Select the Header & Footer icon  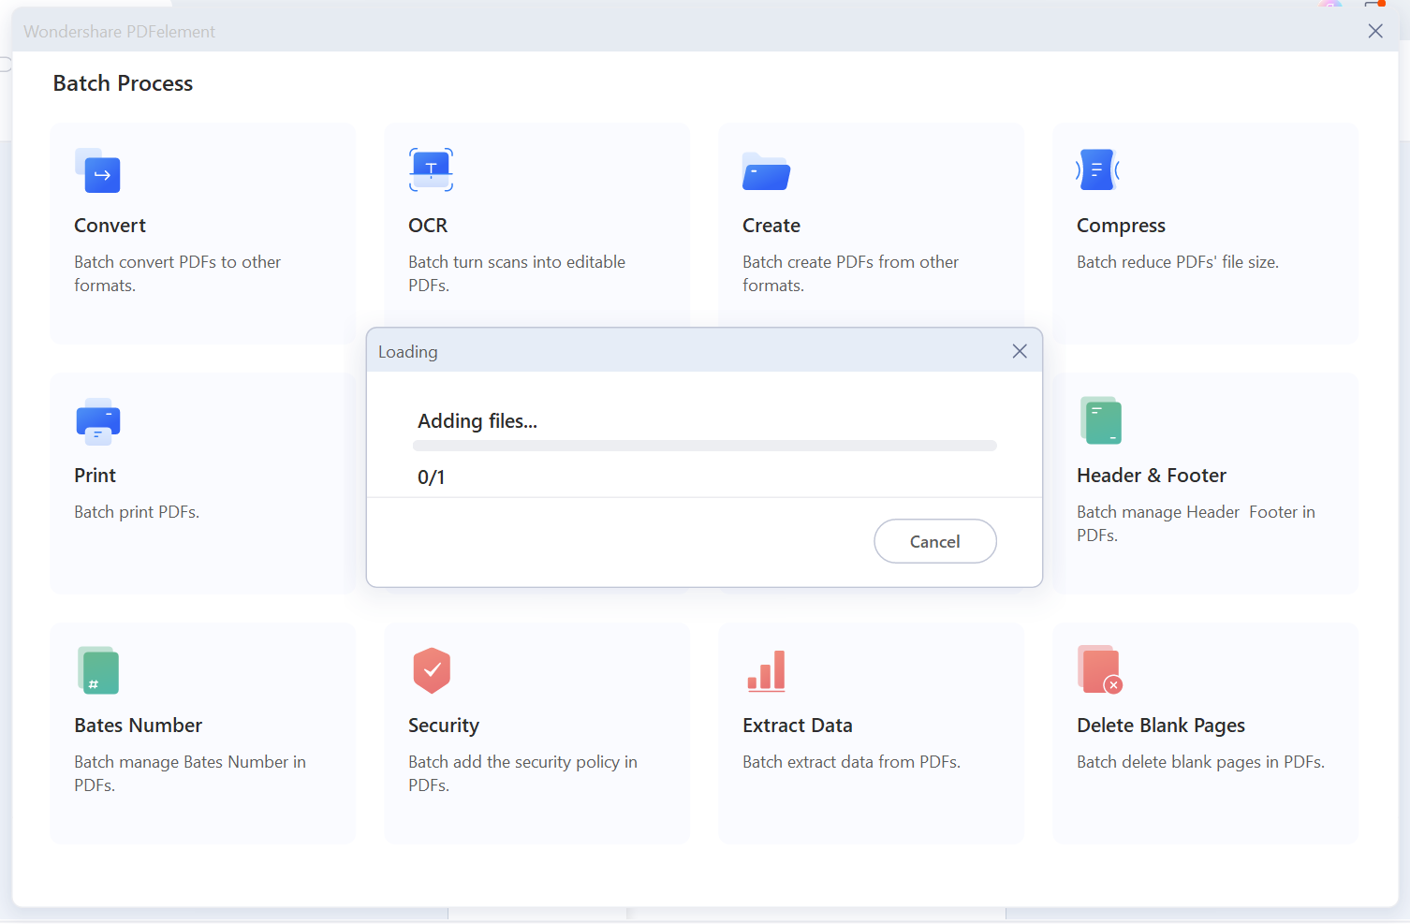pos(1101,420)
